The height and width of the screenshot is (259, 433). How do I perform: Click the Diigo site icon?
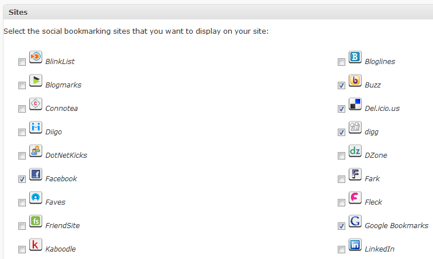pos(36,127)
